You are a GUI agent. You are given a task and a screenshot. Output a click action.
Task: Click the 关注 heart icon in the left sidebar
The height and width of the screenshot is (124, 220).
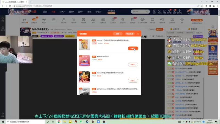pyautogui.click(x=3, y=19)
